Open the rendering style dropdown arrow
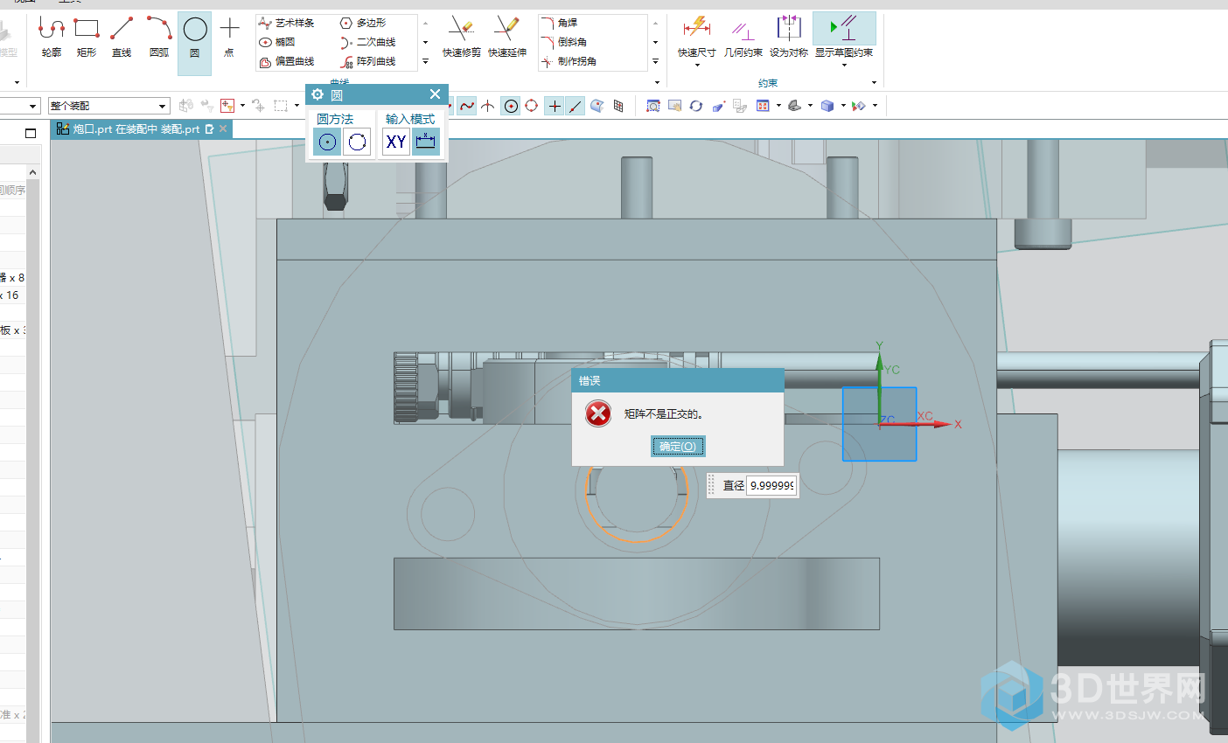1228x743 pixels. 843,106
